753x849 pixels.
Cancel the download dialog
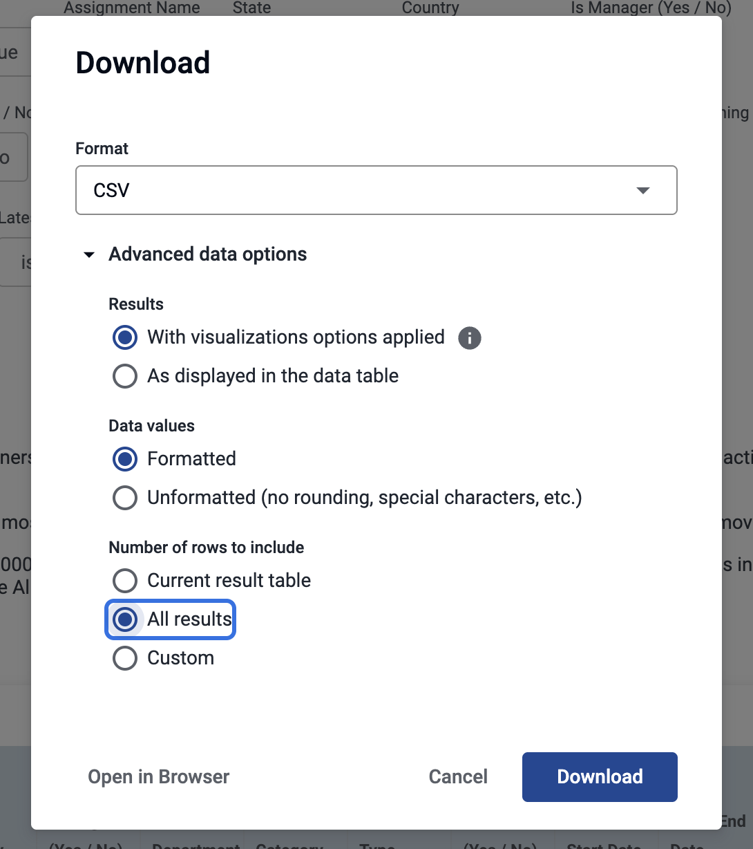pos(458,777)
